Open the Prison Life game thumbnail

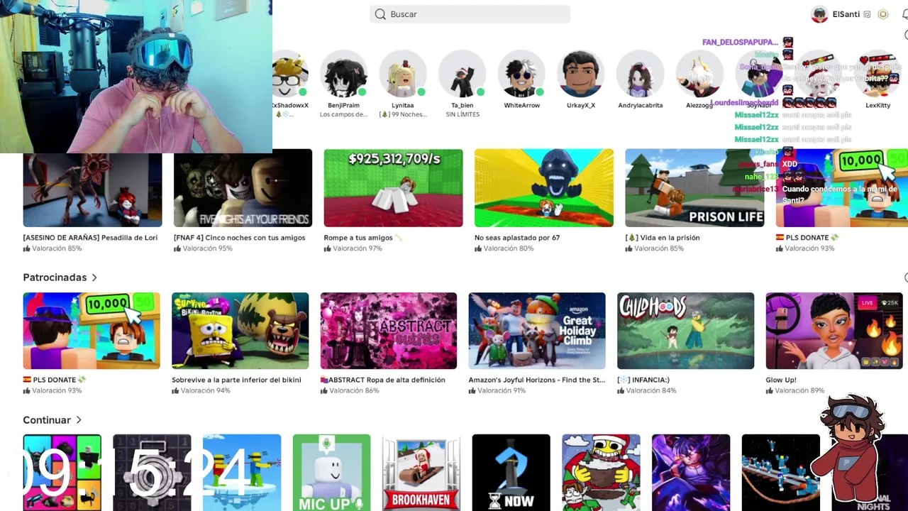coord(694,188)
